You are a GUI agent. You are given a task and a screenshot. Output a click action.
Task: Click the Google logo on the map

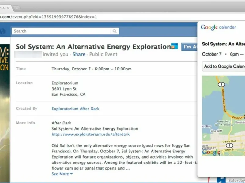[211, 152]
